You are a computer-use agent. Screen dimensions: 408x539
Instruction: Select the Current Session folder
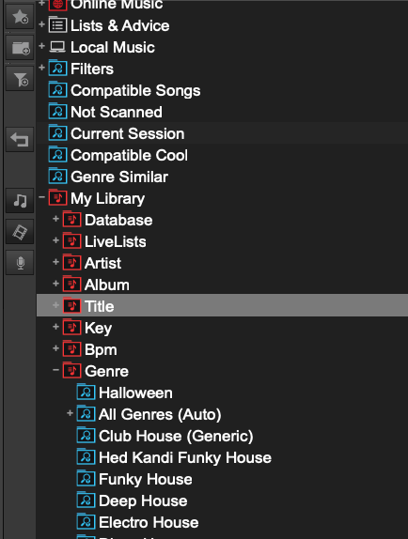pos(127,133)
